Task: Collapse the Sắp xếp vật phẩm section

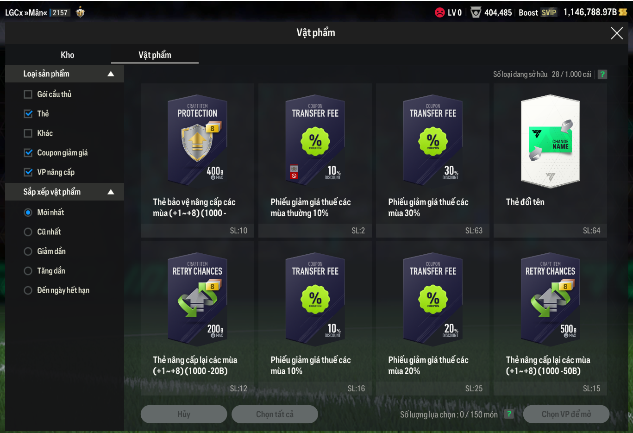Action: [x=111, y=192]
